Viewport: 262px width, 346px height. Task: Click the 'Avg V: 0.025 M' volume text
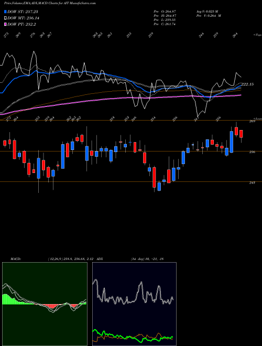pos(207,11)
